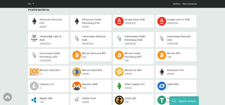225x105 pixels.
Task: Click the Наличные Moscow USD title
Action: 179,38
